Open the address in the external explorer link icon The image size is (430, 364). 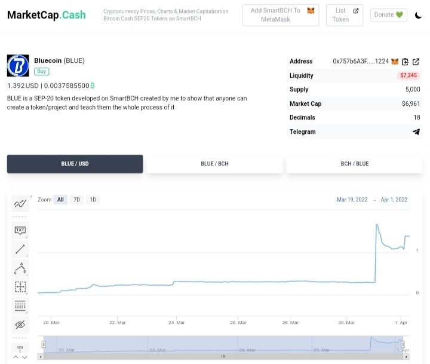[x=416, y=62]
